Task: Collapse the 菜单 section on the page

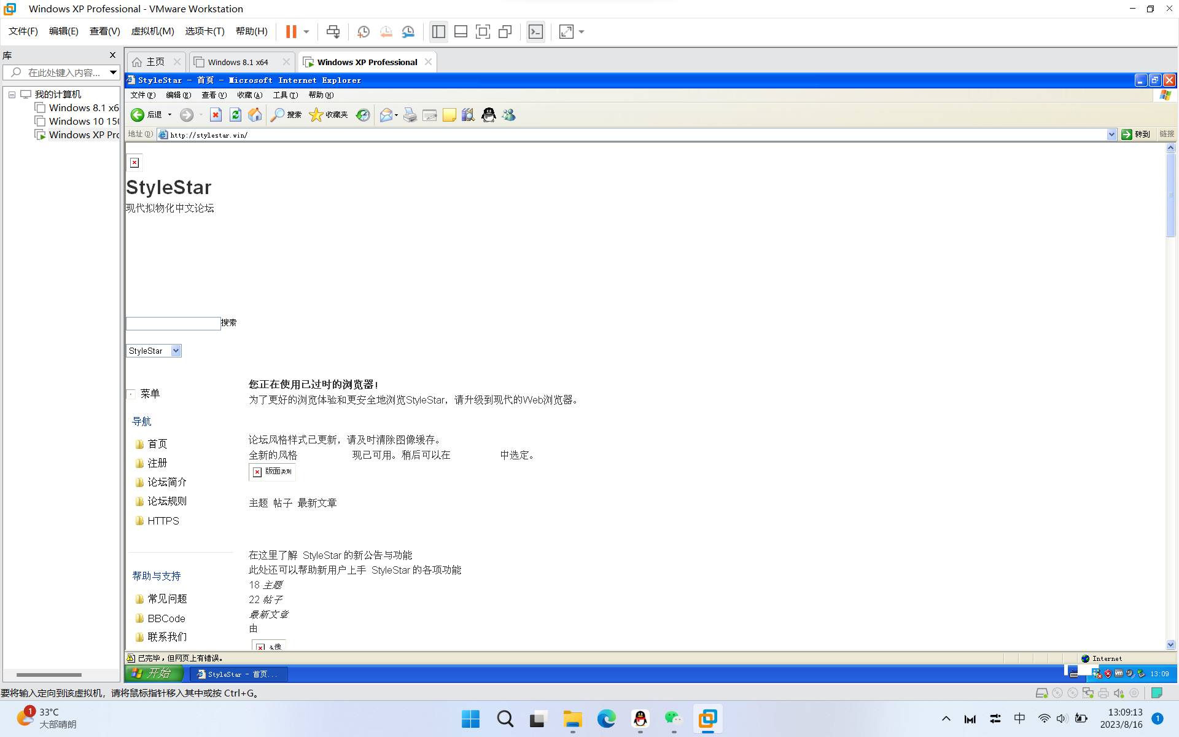Action: tap(131, 394)
